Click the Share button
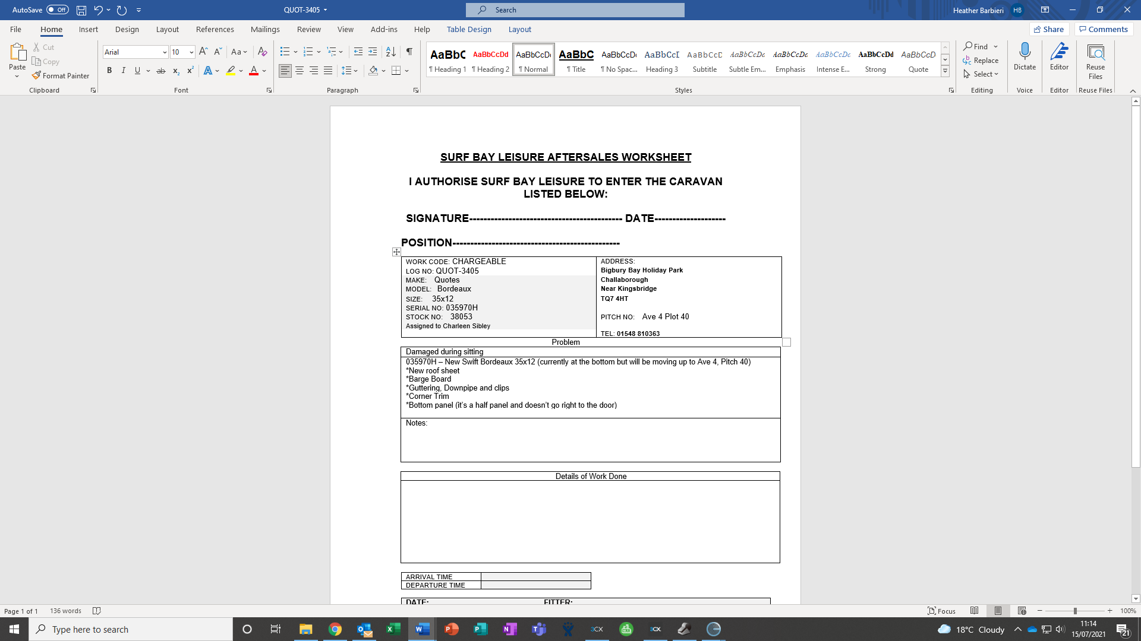Viewport: 1141px width, 641px height. (1049, 29)
